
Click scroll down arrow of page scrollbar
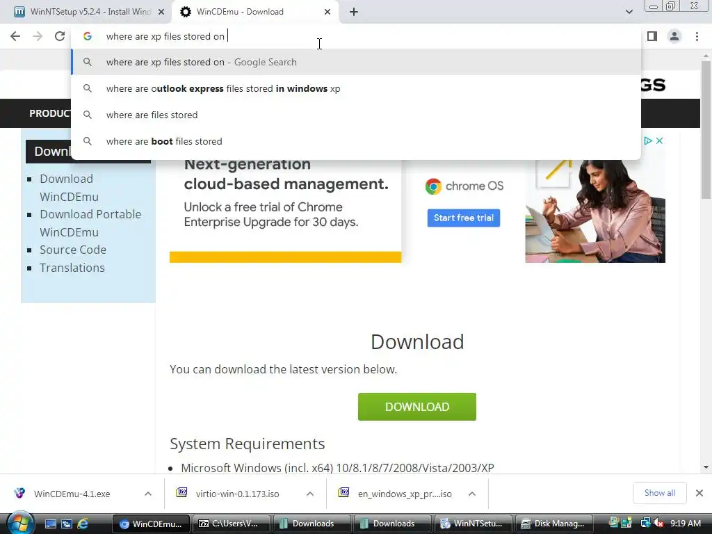706,467
